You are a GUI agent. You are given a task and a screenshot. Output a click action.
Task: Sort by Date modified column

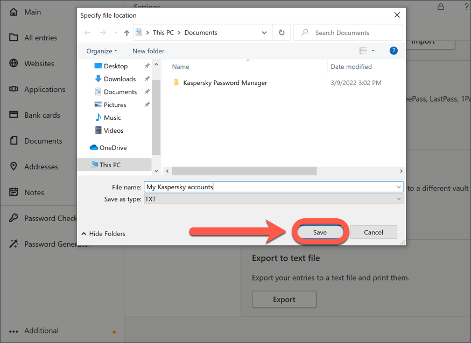(351, 67)
